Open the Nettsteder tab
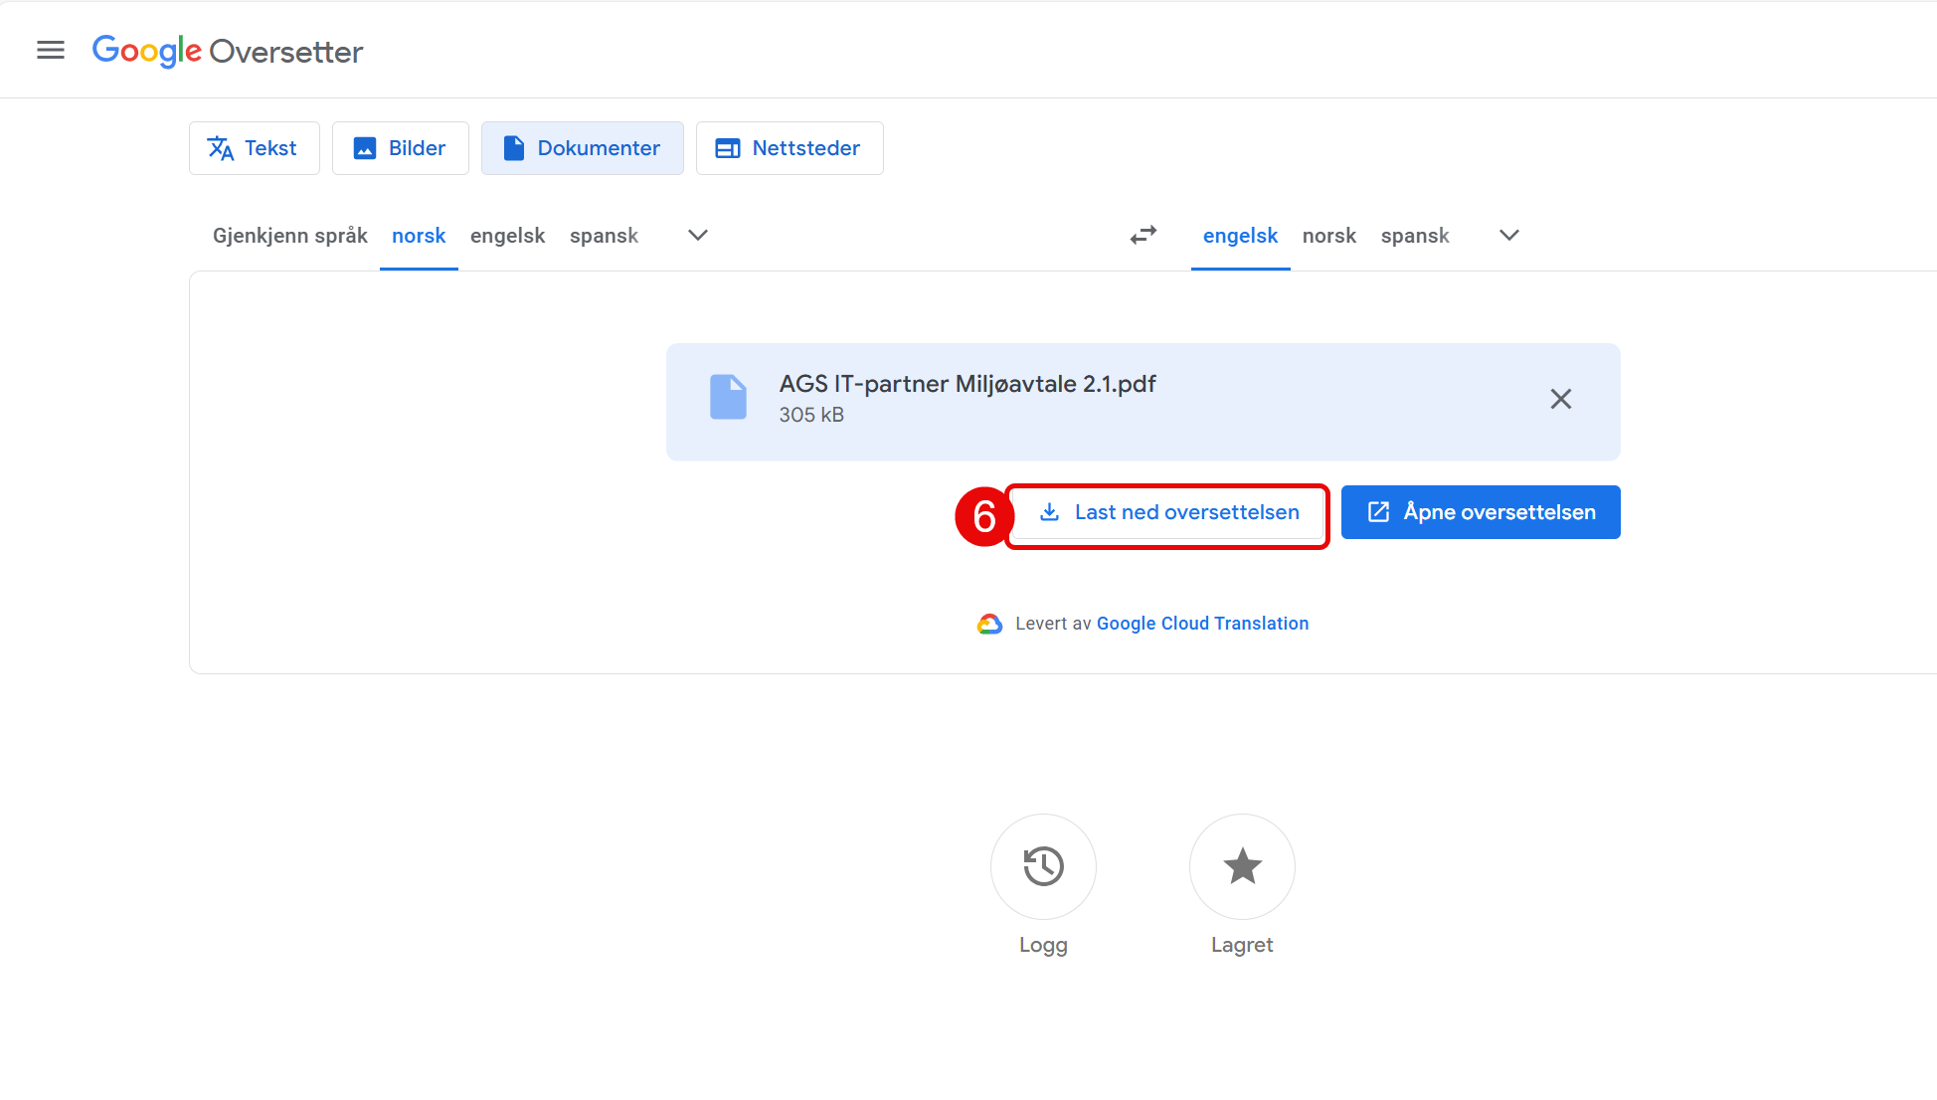 pyautogui.click(x=789, y=148)
